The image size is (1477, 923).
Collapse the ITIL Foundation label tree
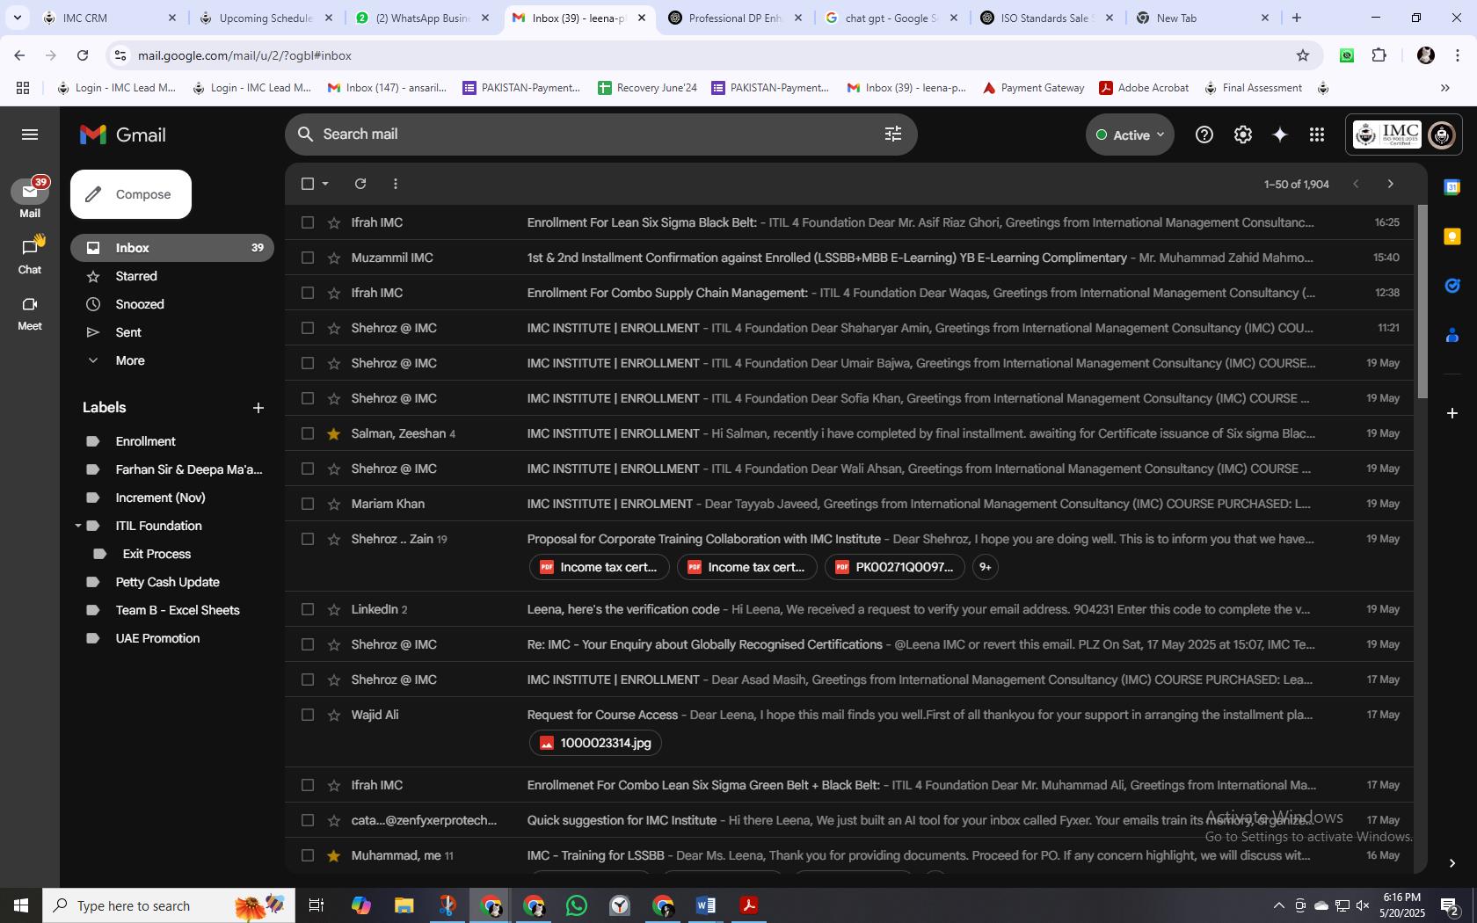(77, 526)
